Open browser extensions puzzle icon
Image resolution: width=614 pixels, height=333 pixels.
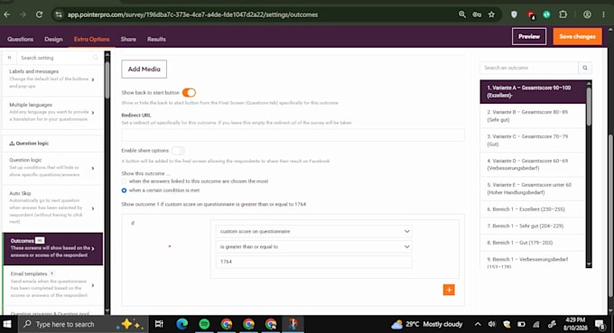(x=563, y=14)
